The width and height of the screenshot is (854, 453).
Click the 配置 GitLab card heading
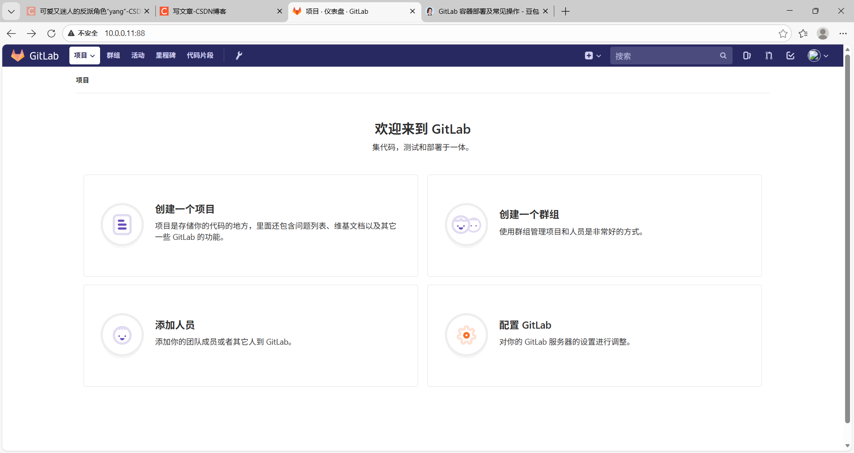coord(525,325)
